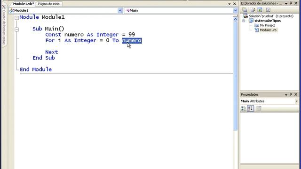The image size is (301, 169).
Task: Click on Sub Main() declaration
Action: 48,29
